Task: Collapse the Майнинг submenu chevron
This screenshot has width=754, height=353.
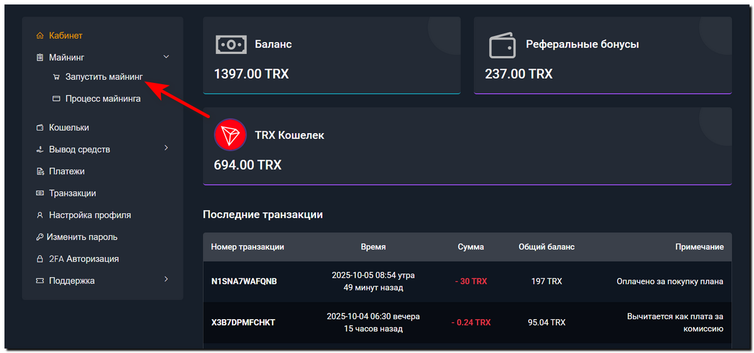Action: pyautogui.click(x=166, y=57)
